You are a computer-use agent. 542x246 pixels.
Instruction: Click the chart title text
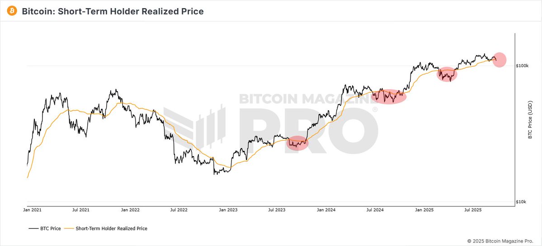113,11
